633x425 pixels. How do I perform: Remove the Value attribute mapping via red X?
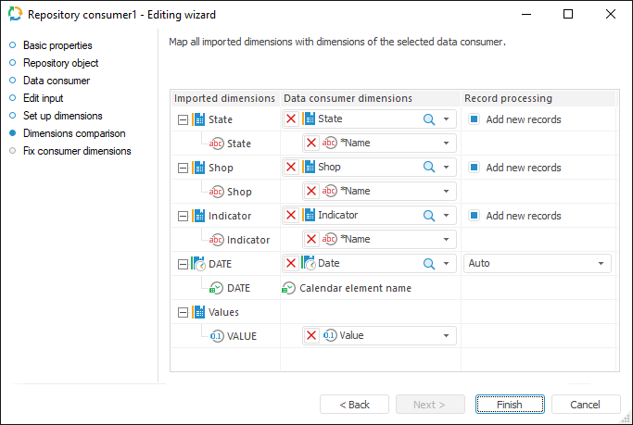311,335
